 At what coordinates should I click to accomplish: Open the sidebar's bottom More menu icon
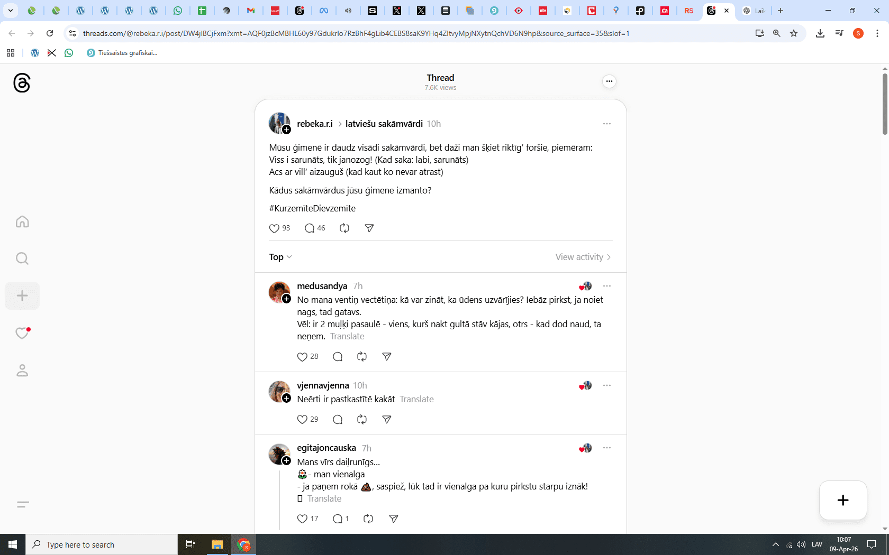coord(22,504)
